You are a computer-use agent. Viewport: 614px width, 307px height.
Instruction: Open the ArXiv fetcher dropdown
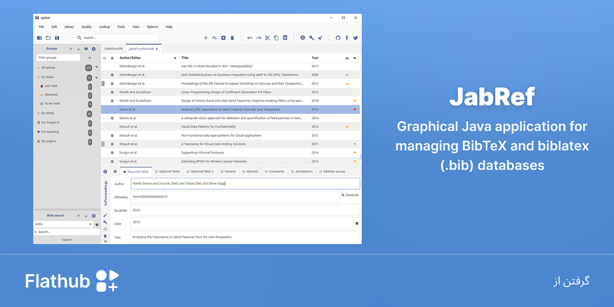click(x=91, y=225)
